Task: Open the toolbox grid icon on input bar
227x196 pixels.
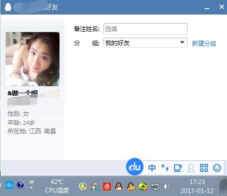Action: (204, 168)
